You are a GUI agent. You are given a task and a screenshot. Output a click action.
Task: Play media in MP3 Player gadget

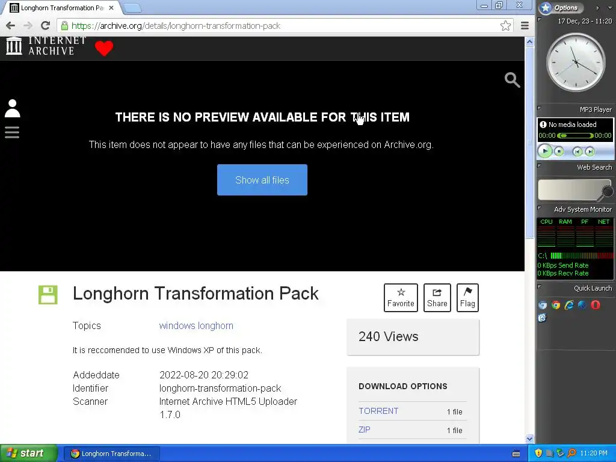tap(545, 151)
